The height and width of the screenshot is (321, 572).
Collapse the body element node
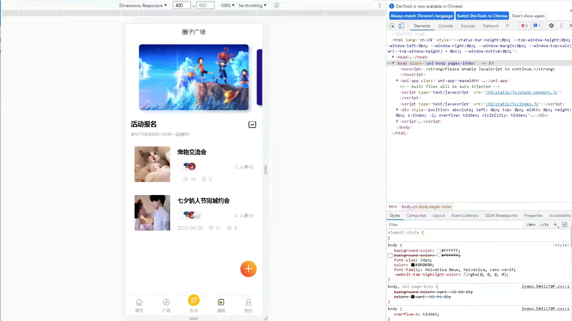click(393, 63)
